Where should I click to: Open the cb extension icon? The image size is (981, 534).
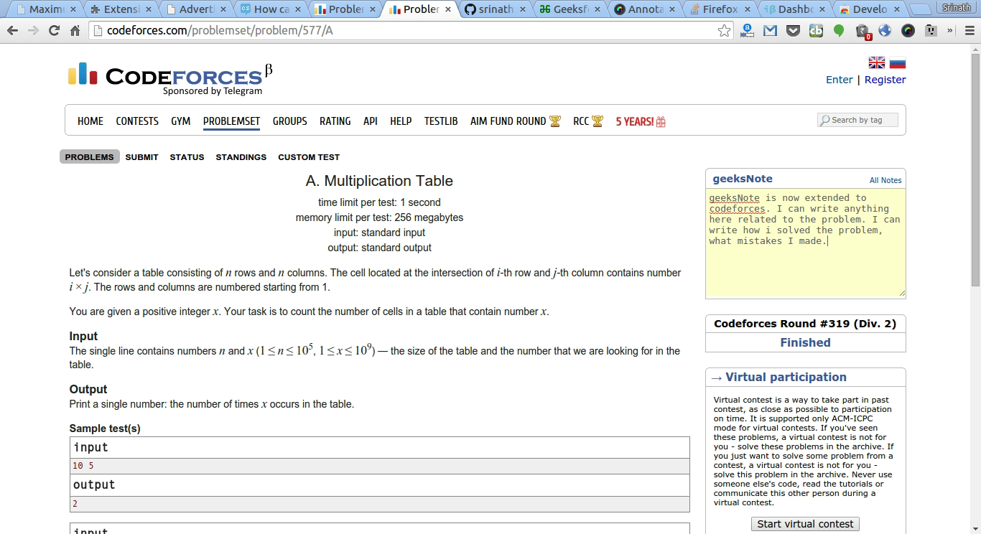click(x=816, y=31)
